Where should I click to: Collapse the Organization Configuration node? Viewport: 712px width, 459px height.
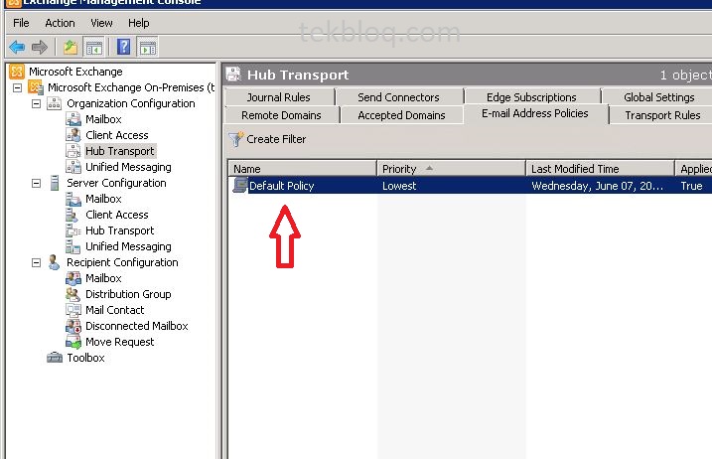37,103
